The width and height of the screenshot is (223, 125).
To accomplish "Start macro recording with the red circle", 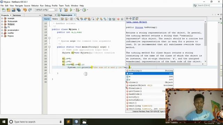I will click(x=118, y=19).
